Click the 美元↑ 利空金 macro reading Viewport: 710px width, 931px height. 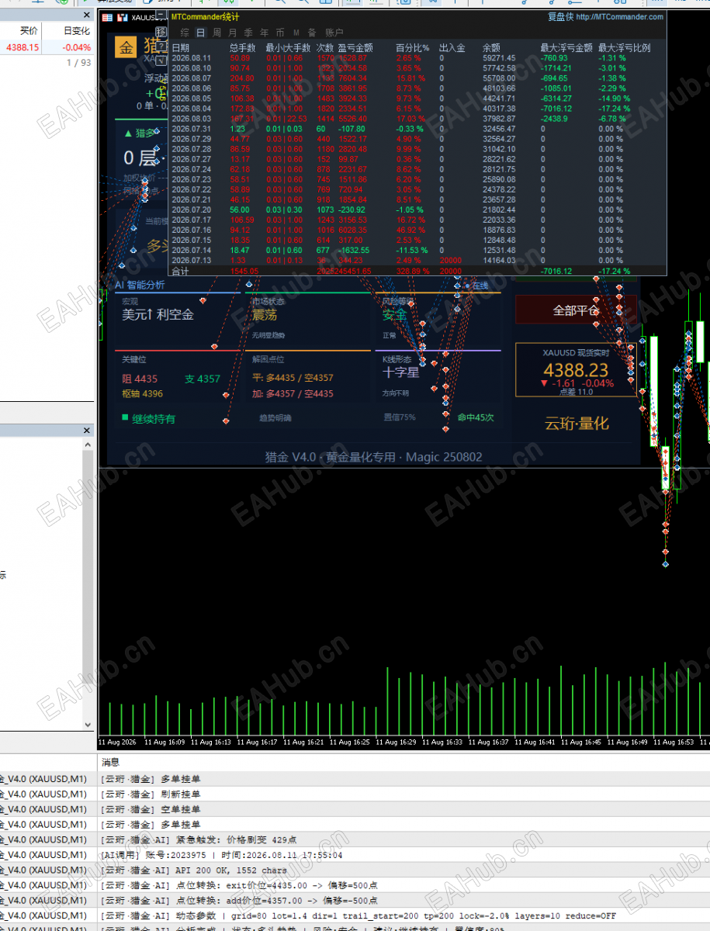tap(158, 315)
